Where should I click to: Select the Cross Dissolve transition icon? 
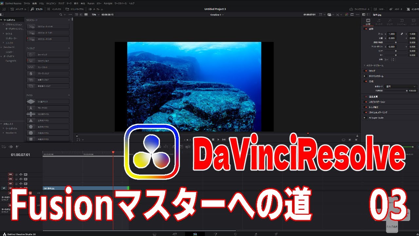point(31,61)
